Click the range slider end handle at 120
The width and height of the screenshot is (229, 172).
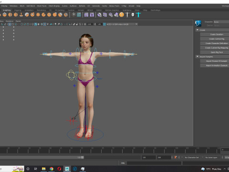coord(83,157)
